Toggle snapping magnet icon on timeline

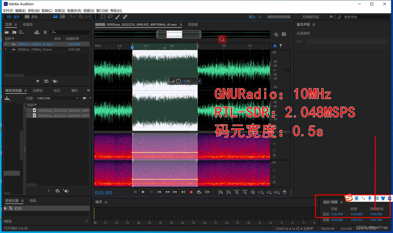click(275, 46)
